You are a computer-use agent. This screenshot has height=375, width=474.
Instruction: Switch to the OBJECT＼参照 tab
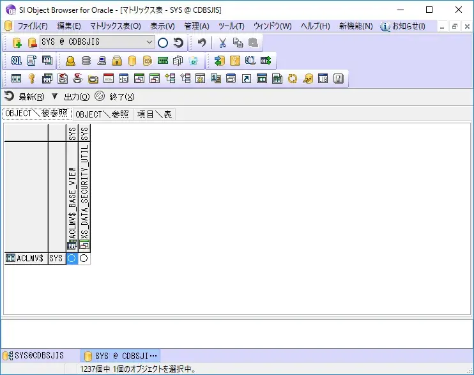tap(102, 114)
